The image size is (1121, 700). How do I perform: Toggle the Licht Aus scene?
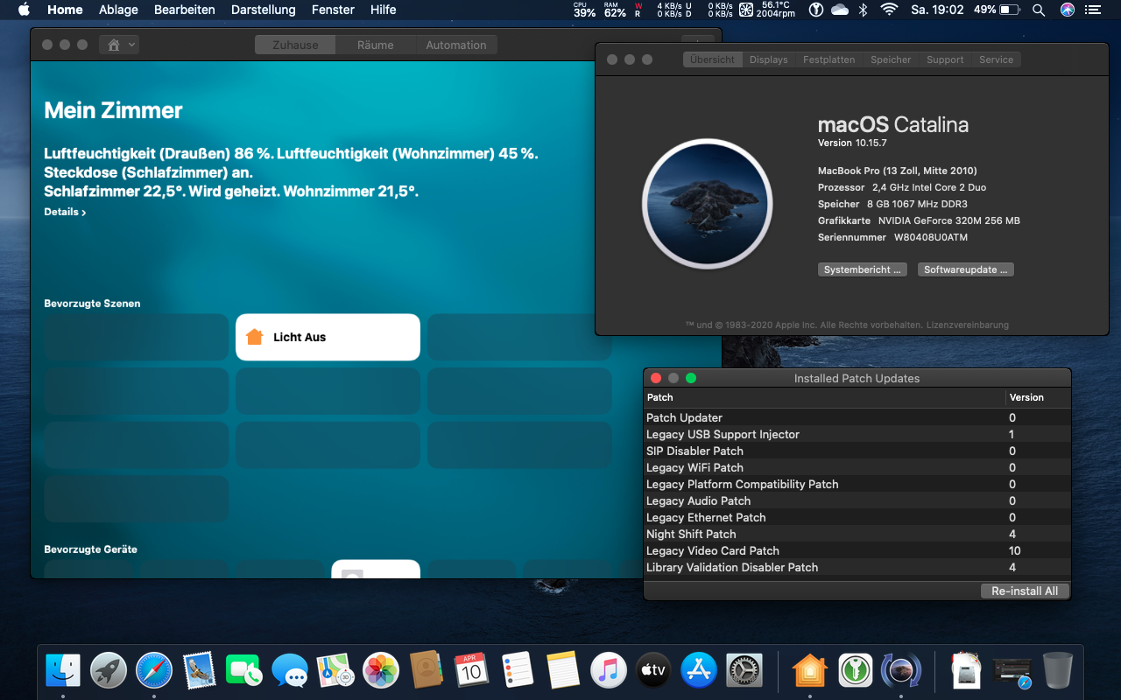point(328,337)
